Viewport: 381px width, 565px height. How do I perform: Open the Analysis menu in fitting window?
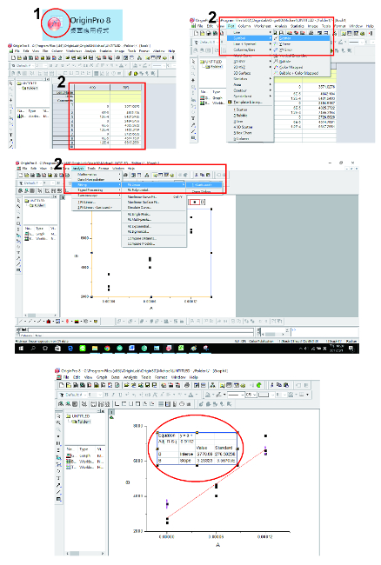click(78, 169)
